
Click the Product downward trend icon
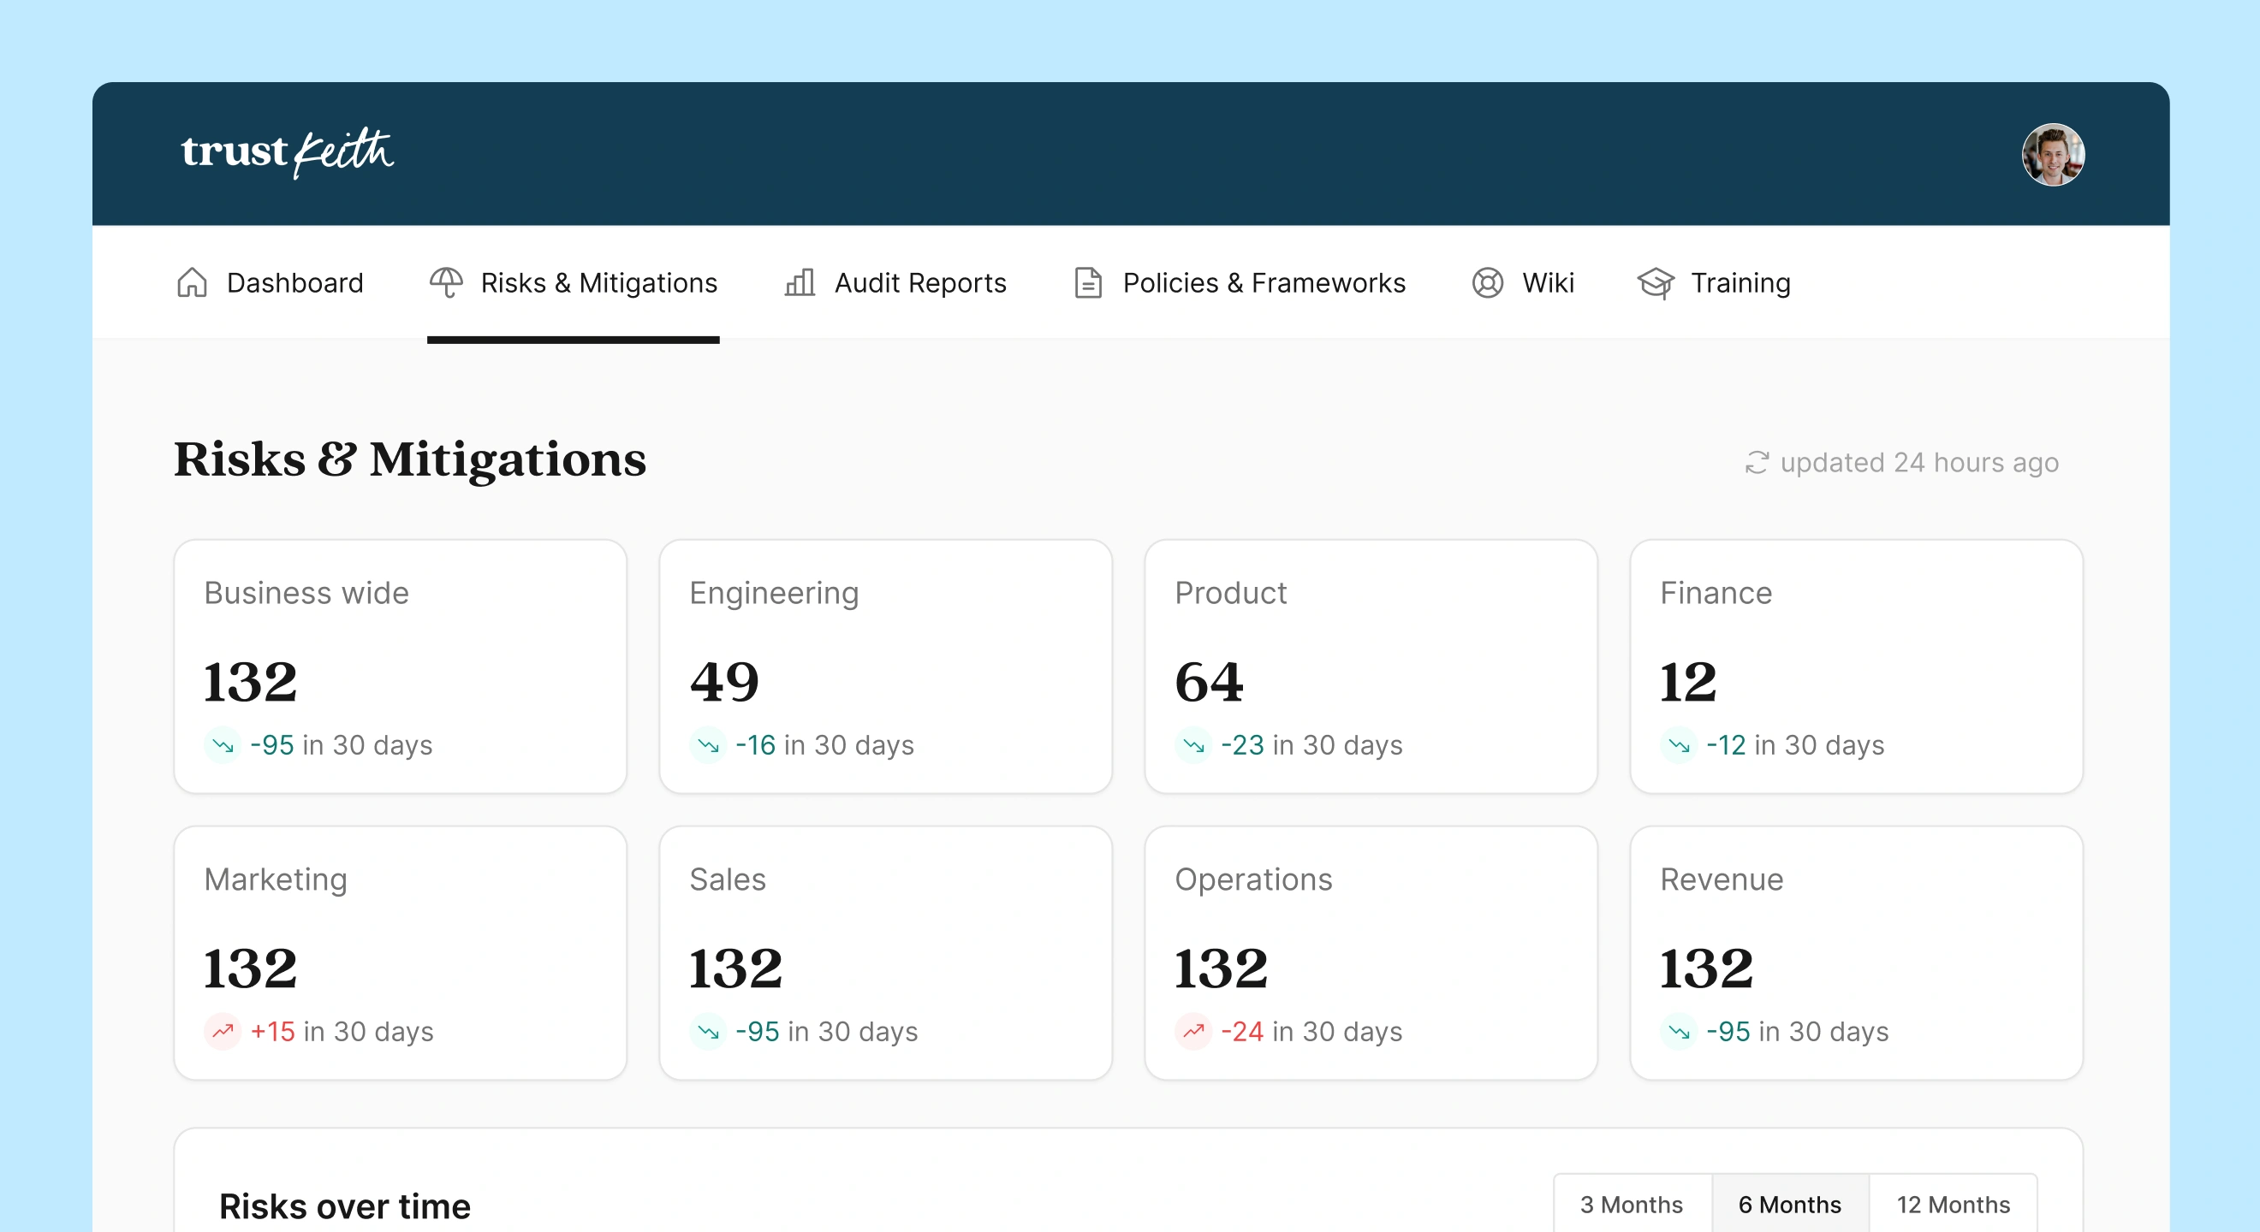(1193, 744)
